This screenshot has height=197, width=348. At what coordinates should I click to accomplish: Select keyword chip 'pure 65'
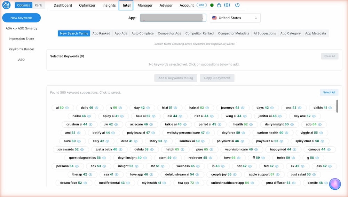(204, 149)
